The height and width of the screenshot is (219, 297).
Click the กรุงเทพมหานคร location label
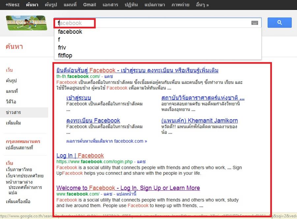(x=23, y=141)
